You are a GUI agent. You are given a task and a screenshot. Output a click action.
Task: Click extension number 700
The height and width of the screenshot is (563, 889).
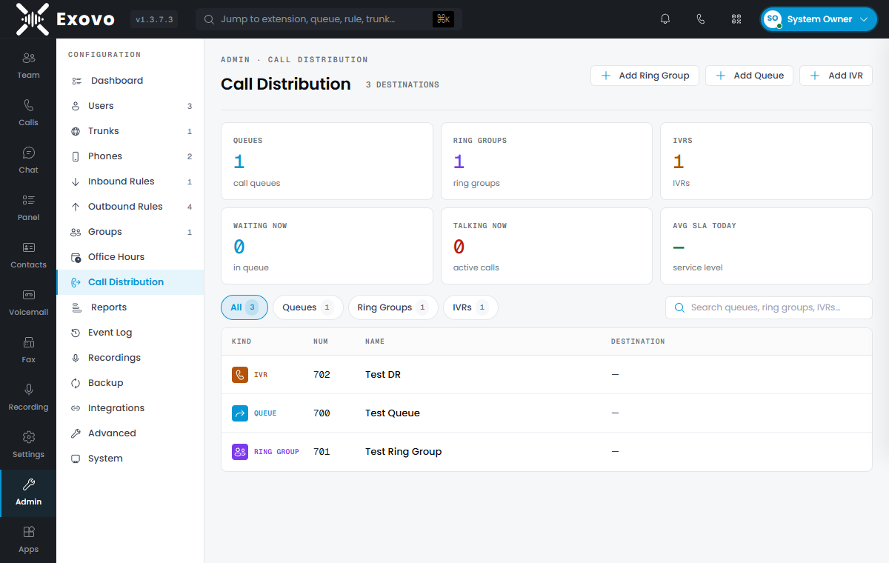(322, 413)
